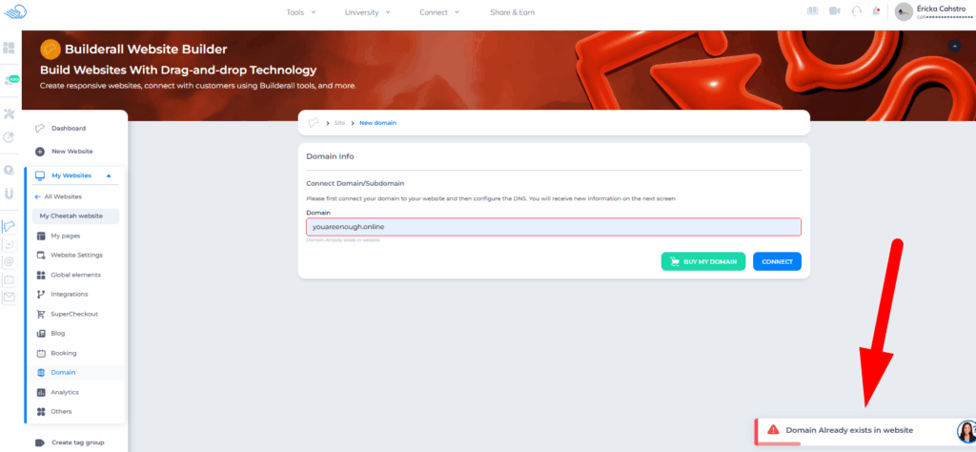Open the Connect dropdown menu

(x=439, y=12)
